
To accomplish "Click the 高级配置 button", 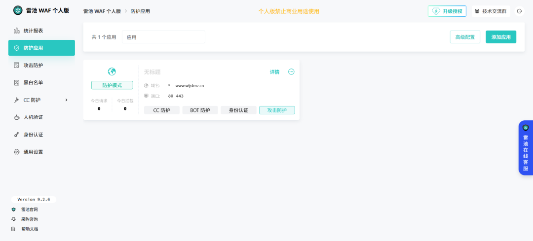I will pyautogui.click(x=465, y=37).
